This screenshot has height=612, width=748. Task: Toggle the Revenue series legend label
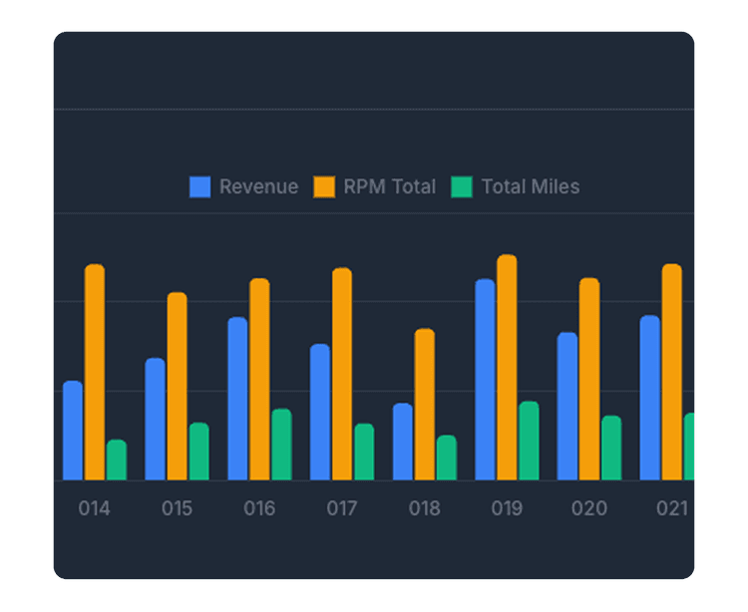click(x=258, y=186)
